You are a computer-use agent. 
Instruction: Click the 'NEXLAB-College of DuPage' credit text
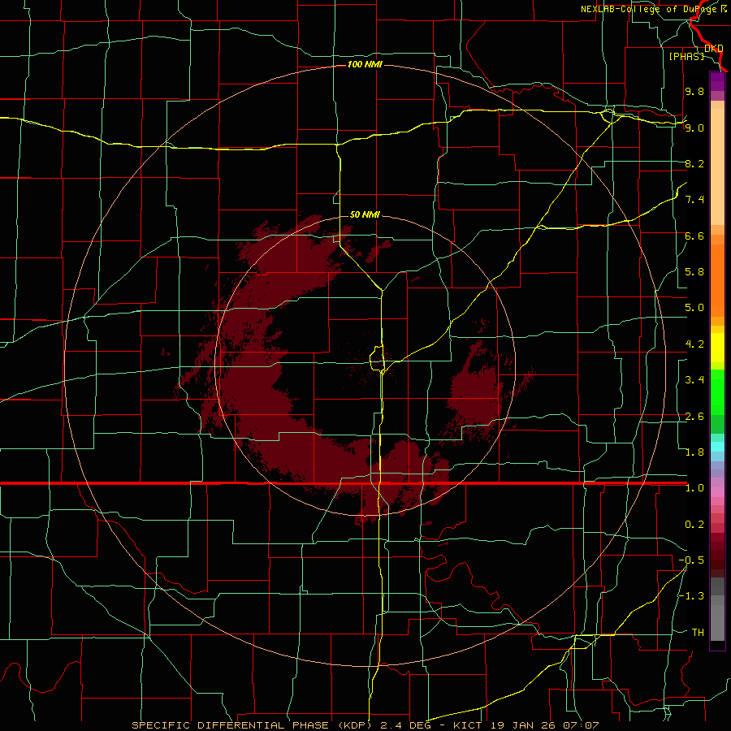[x=648, y=9]
